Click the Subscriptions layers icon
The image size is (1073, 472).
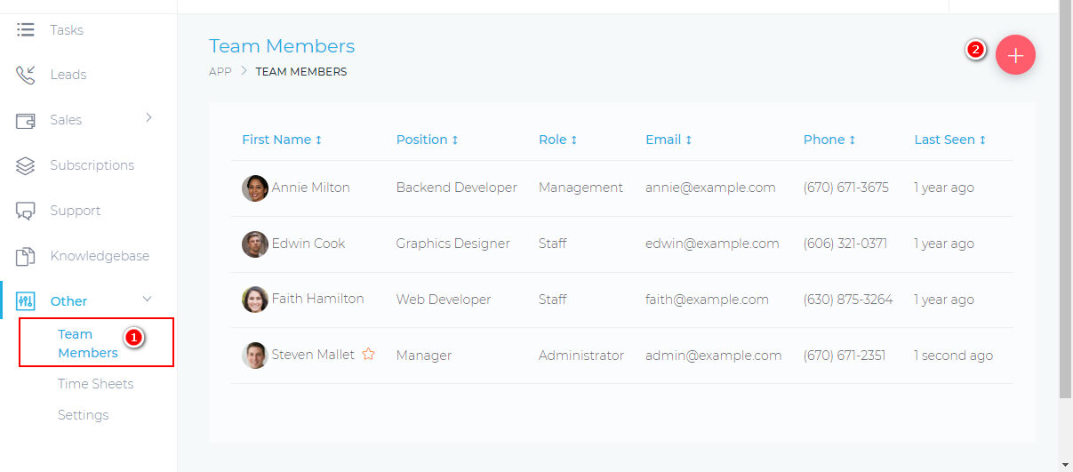click(x=26, y=165)
